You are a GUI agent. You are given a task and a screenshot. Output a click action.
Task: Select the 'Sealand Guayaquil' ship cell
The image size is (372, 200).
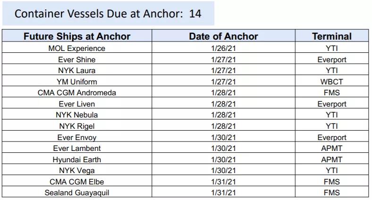point(77,192)
